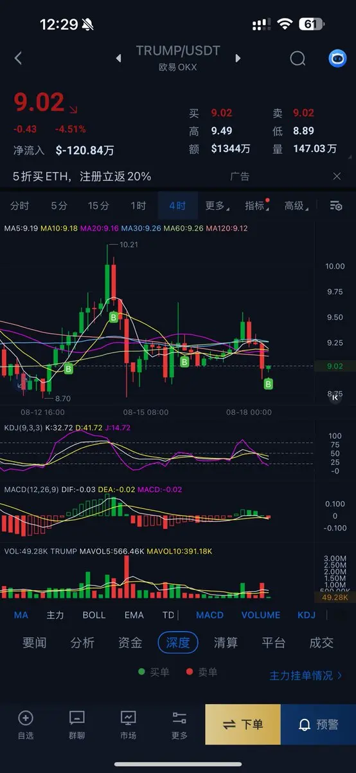Select 1时 timeframe
The image size is (356, 773).
click(138, 205)
